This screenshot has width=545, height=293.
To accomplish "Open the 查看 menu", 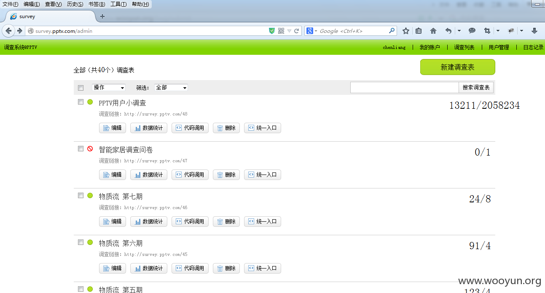I will tap(53, 4).
